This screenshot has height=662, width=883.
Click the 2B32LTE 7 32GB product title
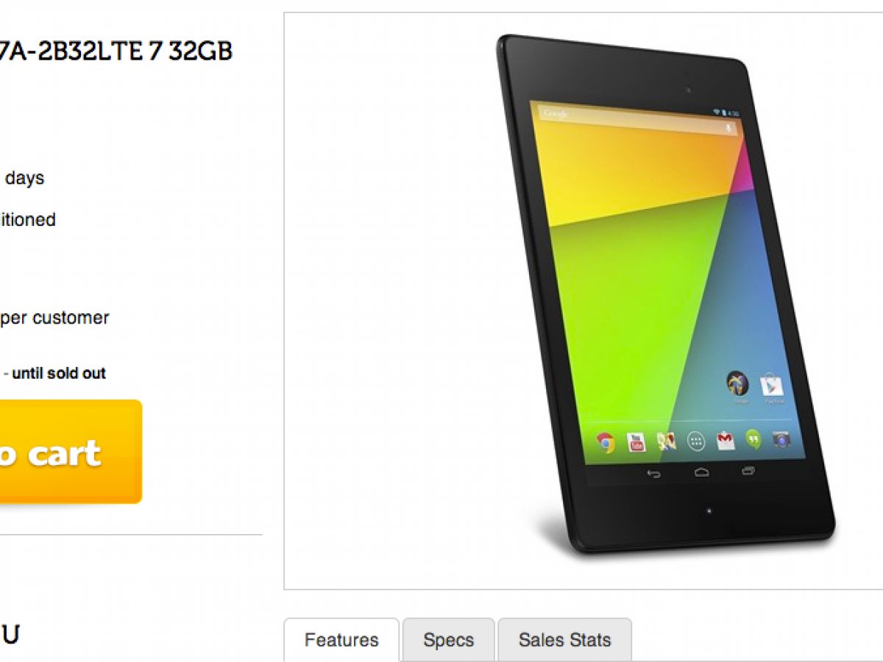coord(116,51)
